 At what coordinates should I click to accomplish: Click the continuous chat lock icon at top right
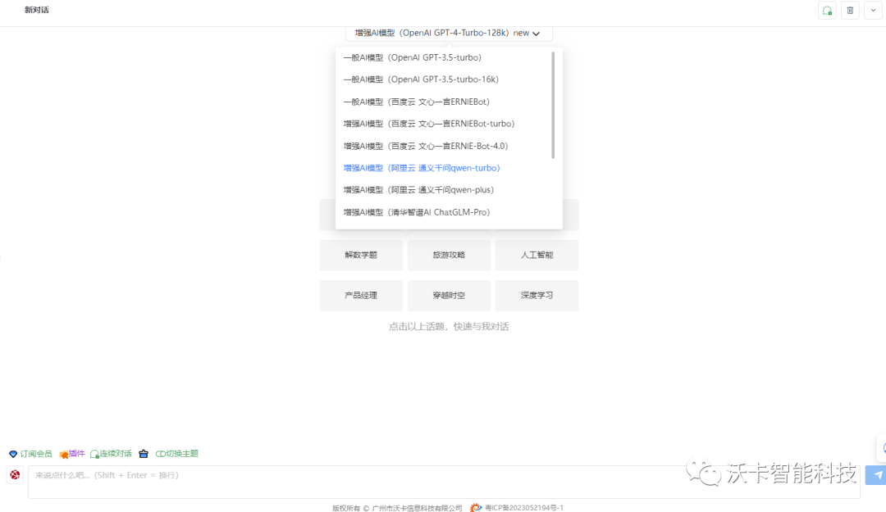pyautogui.click(x=827, y=11)
